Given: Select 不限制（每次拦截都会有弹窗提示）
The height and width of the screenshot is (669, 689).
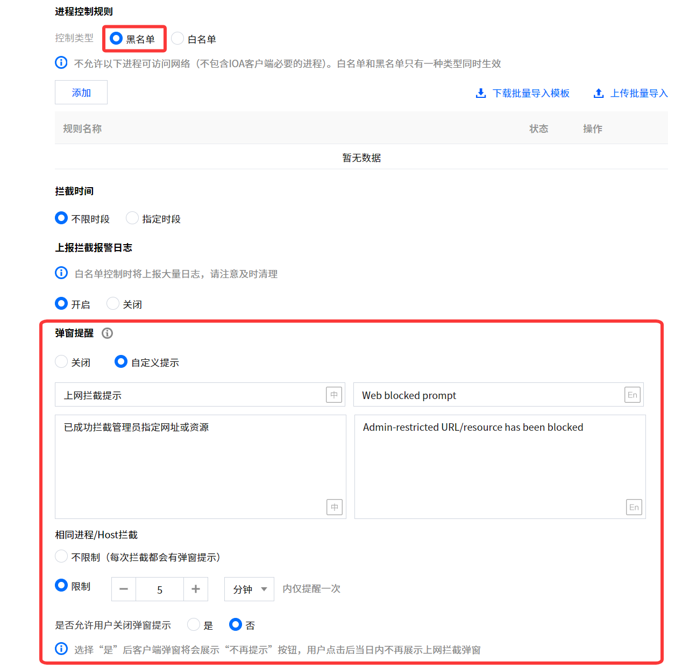Looking at the screenshot, I should pyautogui.click(x=61, y=557).
